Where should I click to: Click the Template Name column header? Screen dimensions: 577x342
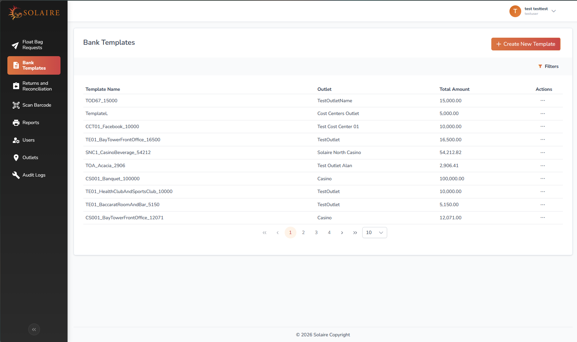point(102,89)
